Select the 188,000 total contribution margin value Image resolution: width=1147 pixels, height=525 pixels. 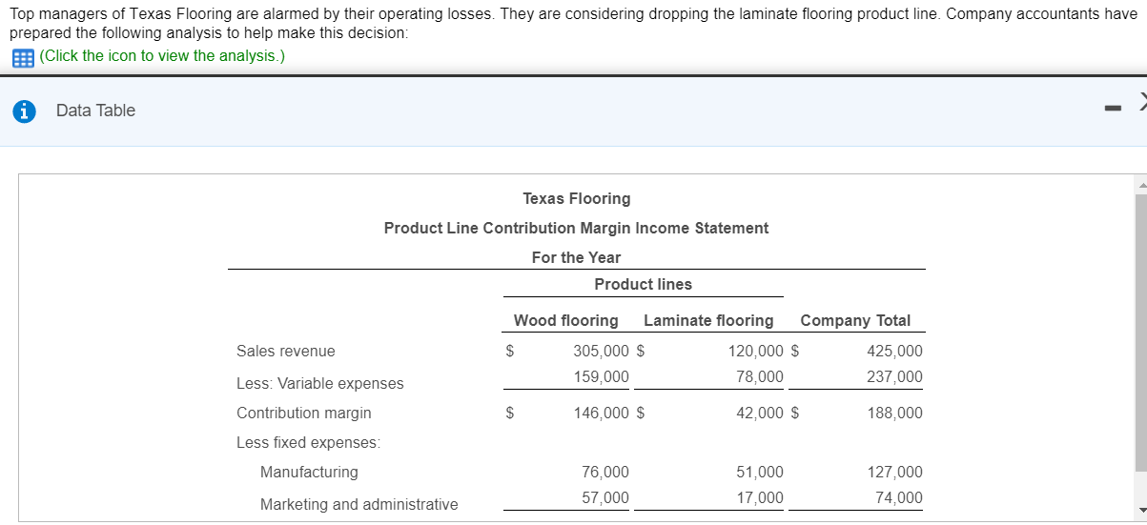894,413
